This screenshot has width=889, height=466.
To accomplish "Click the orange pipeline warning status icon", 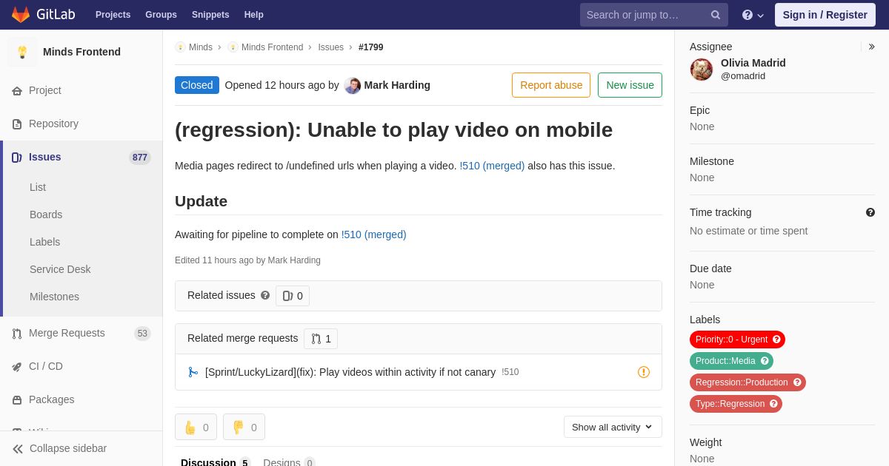I will click(x=644, y=372).
